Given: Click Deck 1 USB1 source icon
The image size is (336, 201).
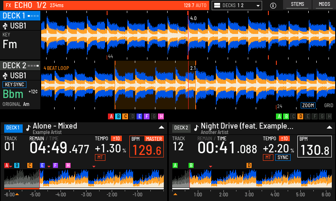Looking at the screenshot, I should [5, 26].
